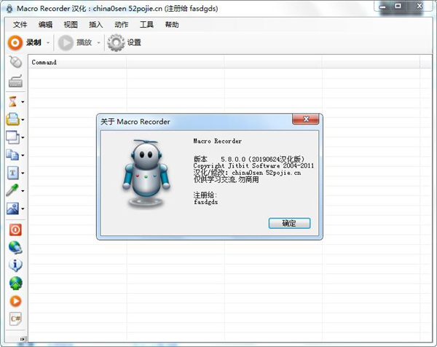Click the '关于 Macro Recorder' dialog title
This screenshot has width=437, height=347.
135,122
